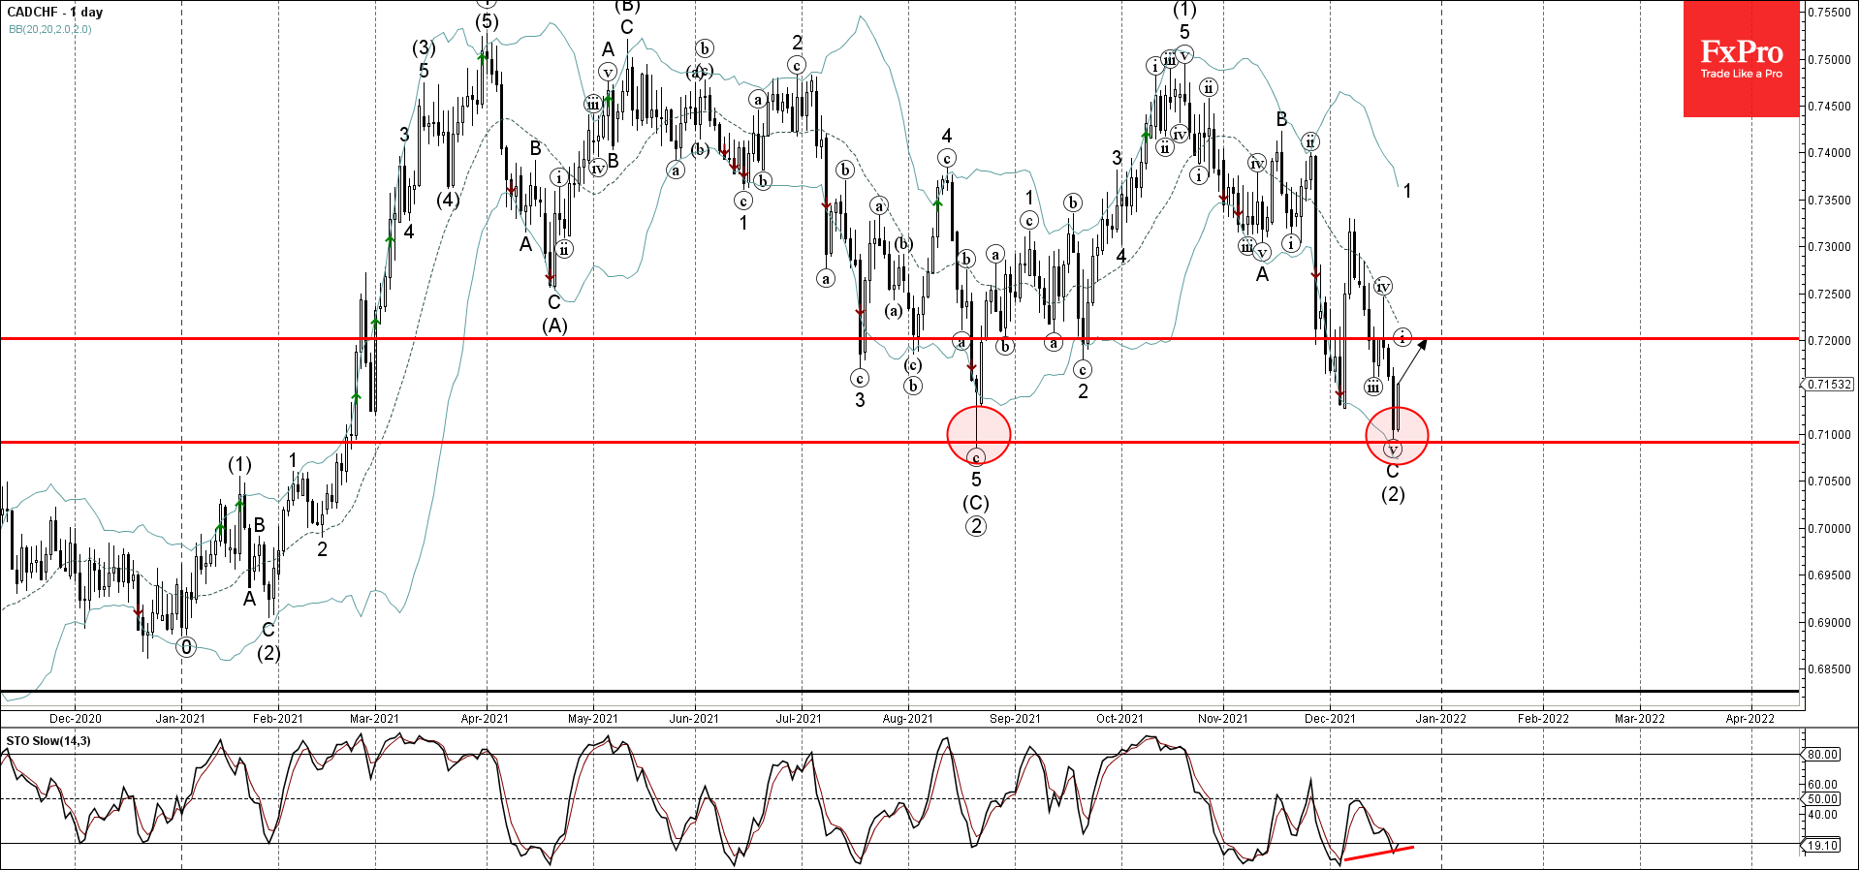Click the (C) wave label under August low

point(976,504)
